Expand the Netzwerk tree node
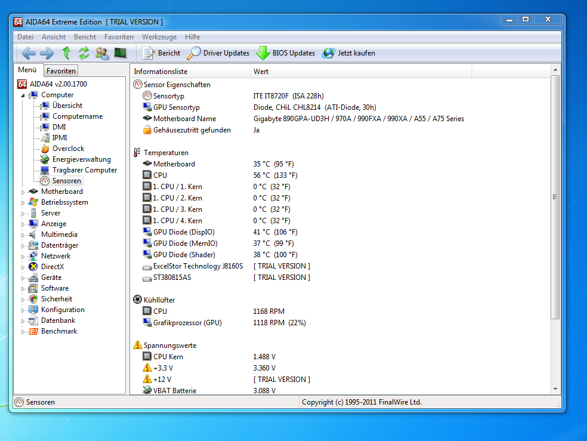The height and width of the screenshot is (441, 587). [23, 257]
